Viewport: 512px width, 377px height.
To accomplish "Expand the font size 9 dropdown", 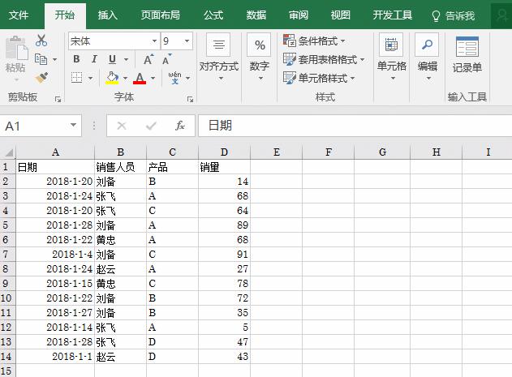I will click(187, 41).
